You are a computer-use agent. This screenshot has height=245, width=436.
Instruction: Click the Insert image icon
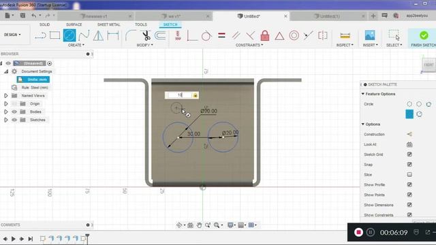(370, 35)
